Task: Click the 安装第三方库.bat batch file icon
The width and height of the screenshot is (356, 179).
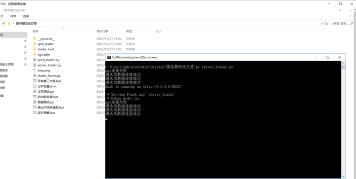Action: point(35,81)
